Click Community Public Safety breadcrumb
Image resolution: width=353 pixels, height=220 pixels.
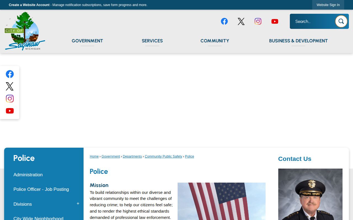point(163,156)
